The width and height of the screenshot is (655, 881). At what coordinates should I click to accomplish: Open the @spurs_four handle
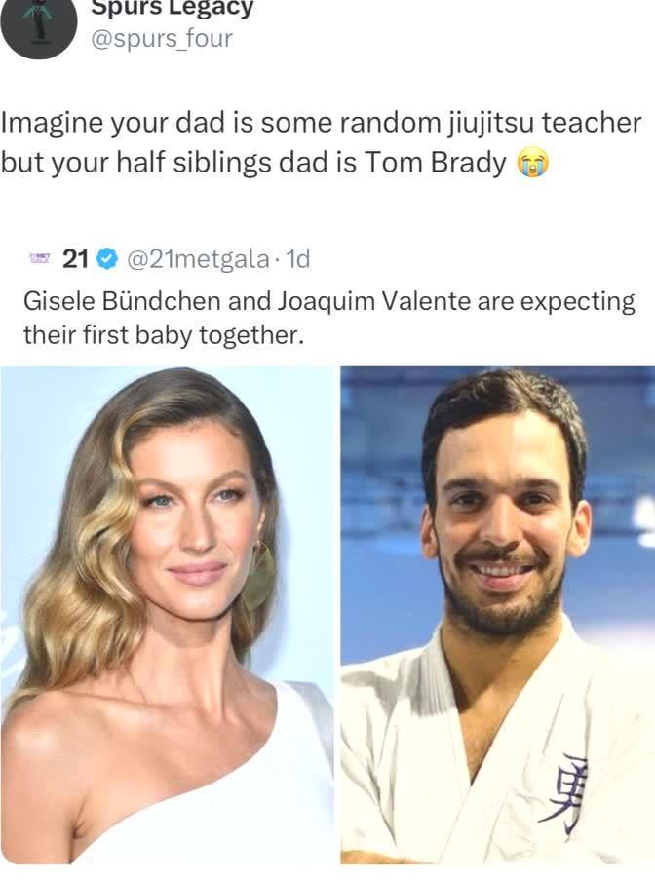[162, 39]
